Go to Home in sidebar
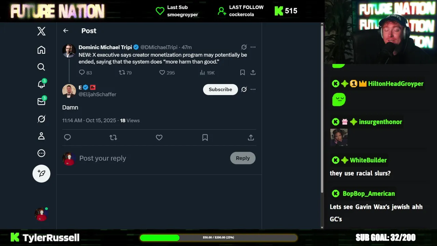 (41, 50)
